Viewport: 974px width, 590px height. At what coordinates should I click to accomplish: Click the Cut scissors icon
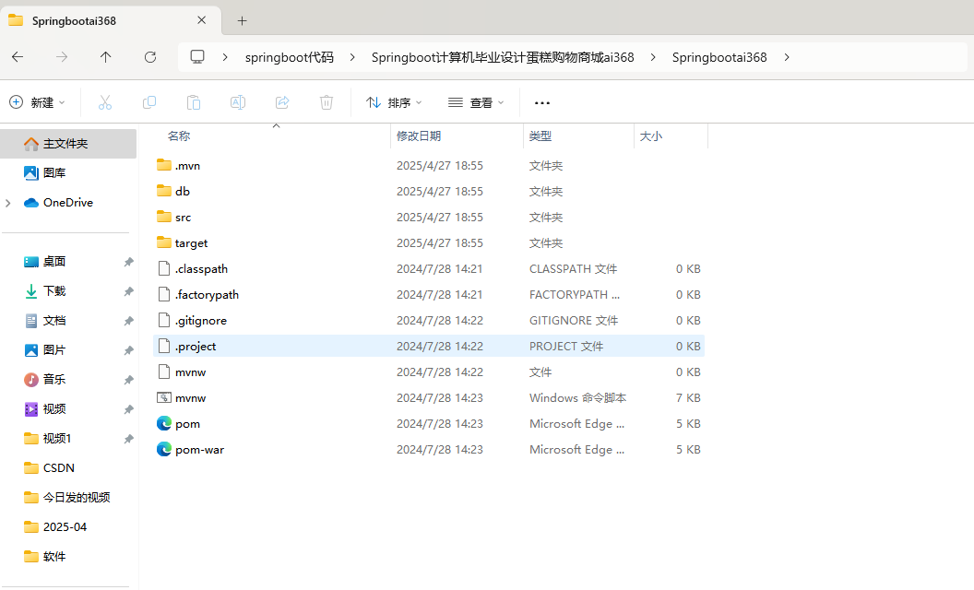click(105, 102)
